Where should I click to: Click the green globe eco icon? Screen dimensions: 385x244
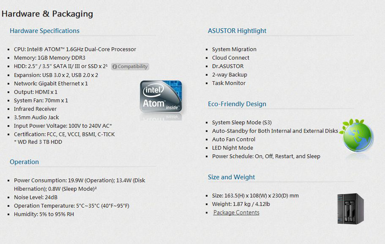click(x=357, y=135)
